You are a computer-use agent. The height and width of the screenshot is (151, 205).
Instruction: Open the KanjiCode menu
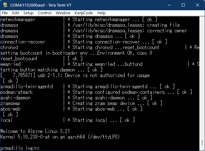(x=84, y=13)
